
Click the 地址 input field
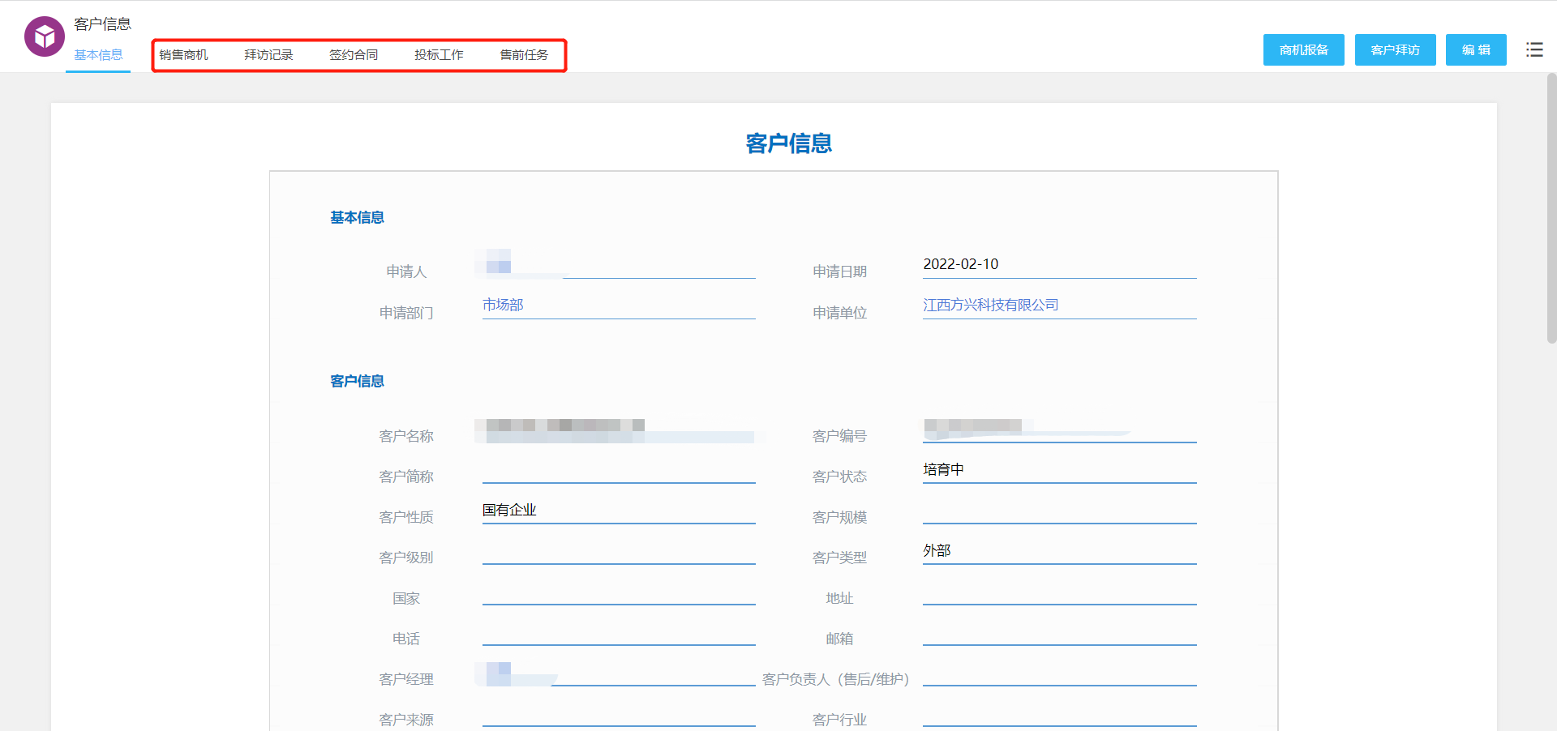pos(1059,592)
